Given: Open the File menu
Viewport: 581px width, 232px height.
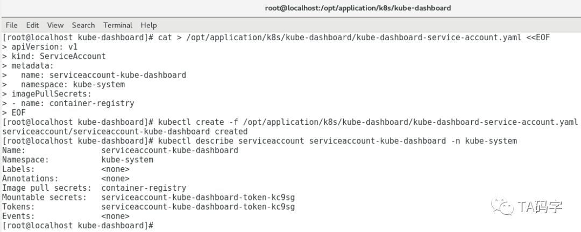Looking at the screenshot, I should coord(11,25).
